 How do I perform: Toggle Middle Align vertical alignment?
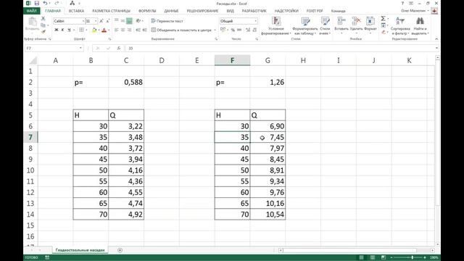123,21
